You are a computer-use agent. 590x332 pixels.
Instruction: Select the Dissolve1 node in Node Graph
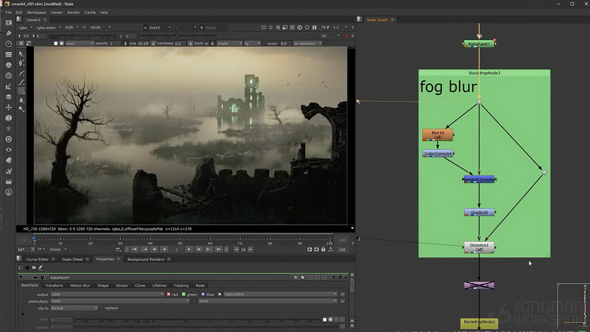[x=479, y=247]
